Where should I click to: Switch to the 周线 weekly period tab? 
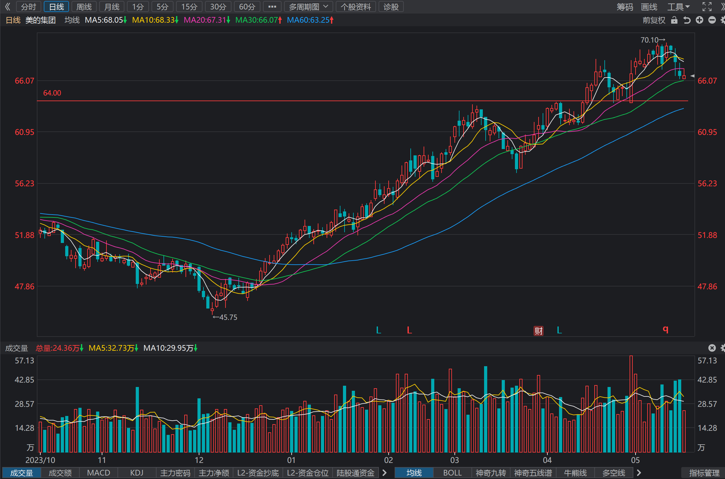pos(84,7)
